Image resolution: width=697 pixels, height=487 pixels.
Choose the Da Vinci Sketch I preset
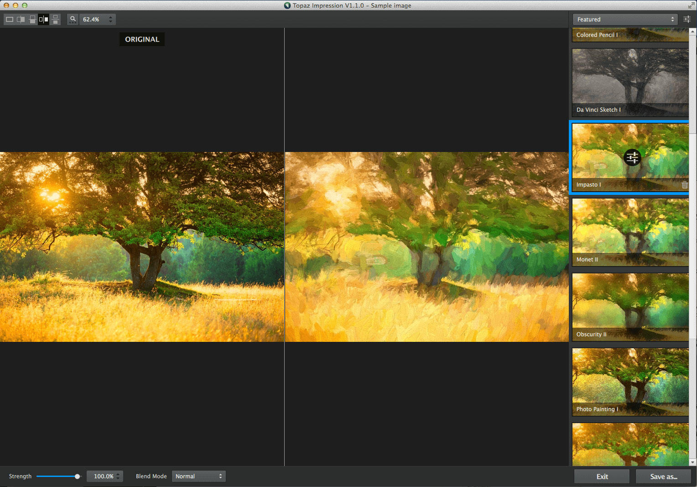[630, 82]
